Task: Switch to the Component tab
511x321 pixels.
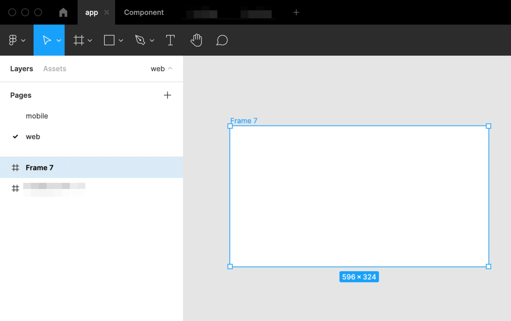Action: click(x=144, y=12)
